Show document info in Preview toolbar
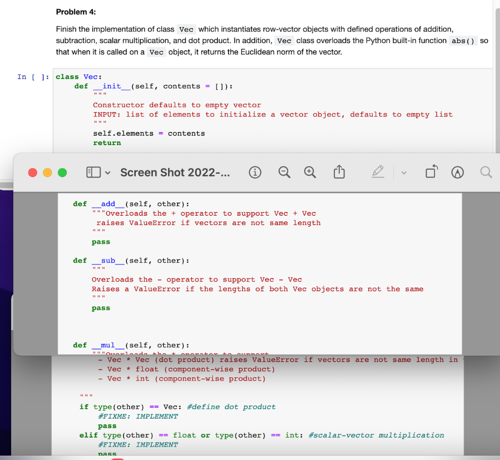The image size is (500, 460). click(255, 172)
